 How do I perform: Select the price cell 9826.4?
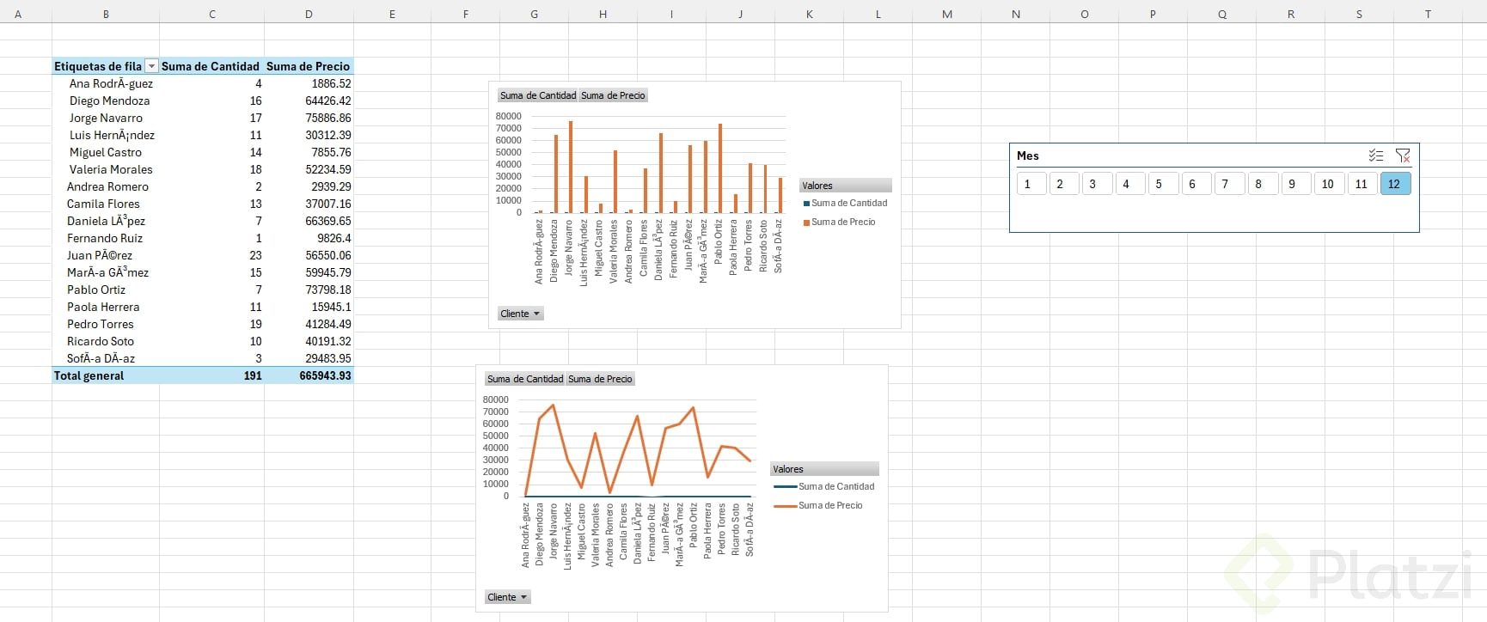point(309,238)
